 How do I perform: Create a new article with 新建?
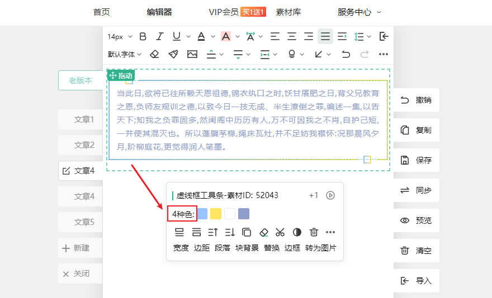[x=81, y=248]
